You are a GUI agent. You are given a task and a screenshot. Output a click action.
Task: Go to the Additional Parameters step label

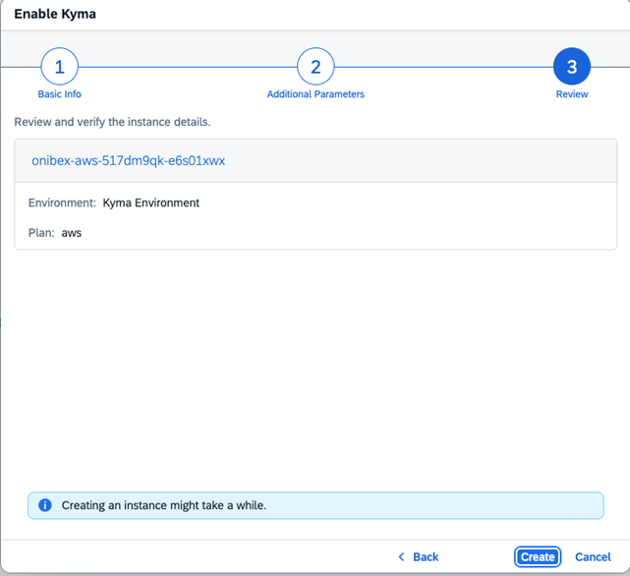pos(315,94)
